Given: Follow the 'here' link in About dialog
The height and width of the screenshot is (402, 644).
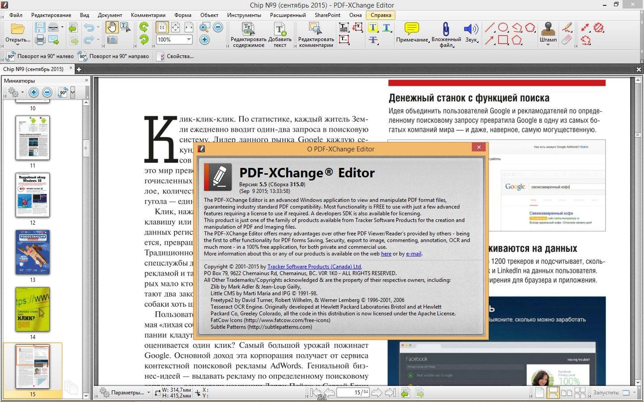Looking at the screenshot, I should coord(386,254).
